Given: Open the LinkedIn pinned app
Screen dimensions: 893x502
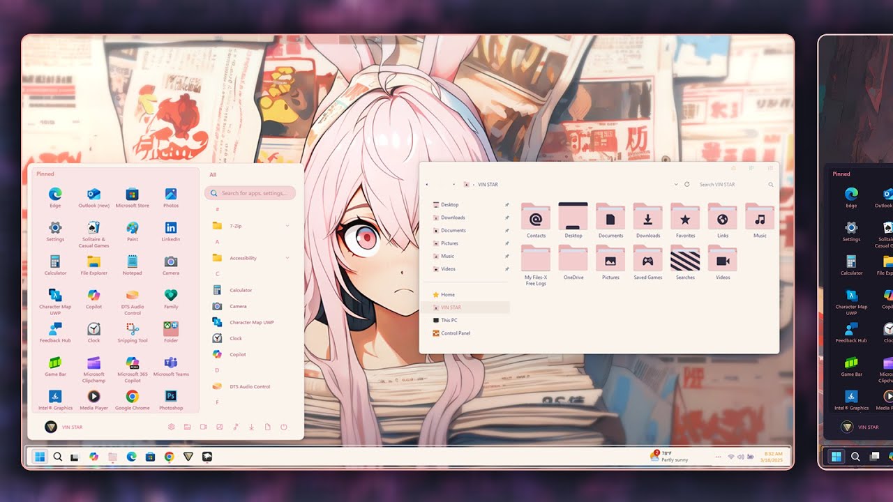Looking at the screenshot, I should pos(171,231).
